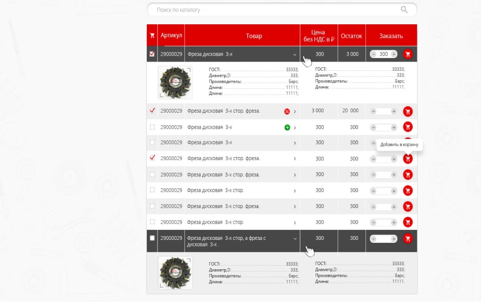Viewport: 481px width, 302px height.
Task: Increase quantity with plus next to 300
Action: (393, 54)
